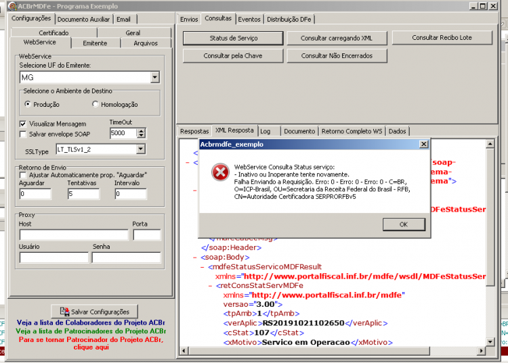Click XML horizontal scrollbar right arrow
Viewport: 508px width, 363px height.
tap(482, 351)
